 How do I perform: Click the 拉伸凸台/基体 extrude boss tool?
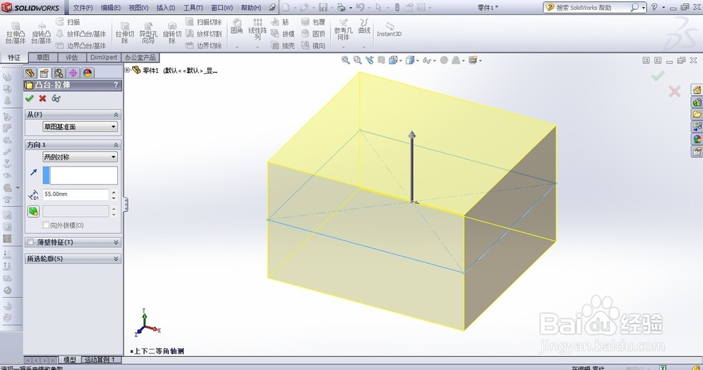tap(15, 33)
